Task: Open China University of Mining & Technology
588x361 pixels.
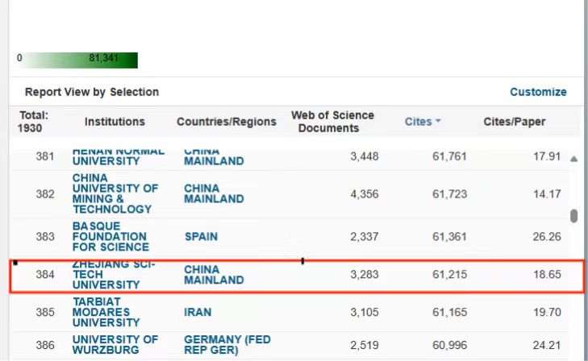Action: [115, 193]
